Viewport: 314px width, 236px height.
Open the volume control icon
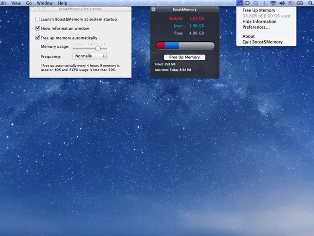point(282,3)
